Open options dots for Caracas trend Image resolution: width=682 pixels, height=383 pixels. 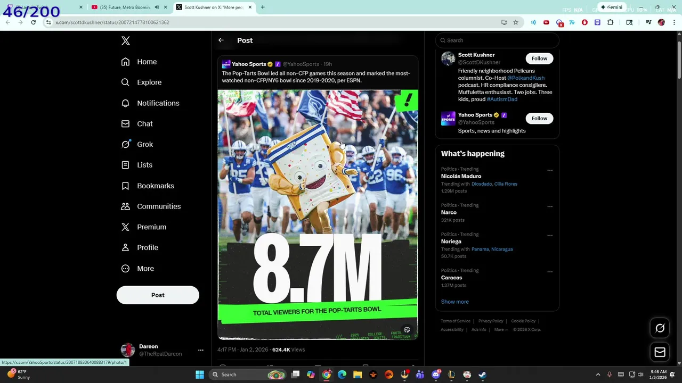[550, 272]
